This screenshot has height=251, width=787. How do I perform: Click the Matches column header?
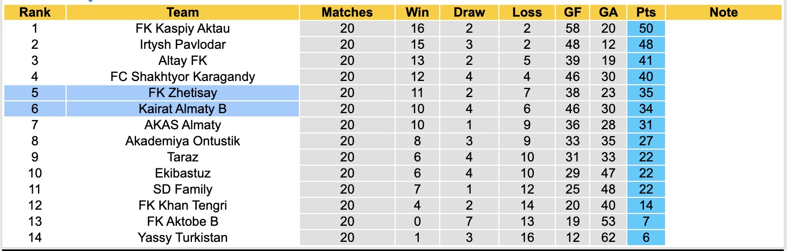347,12
